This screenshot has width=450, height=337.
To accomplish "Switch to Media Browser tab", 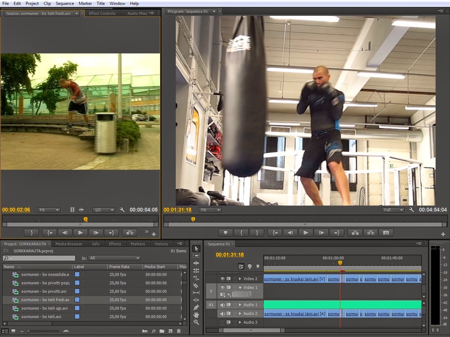I will coord(69,244).
